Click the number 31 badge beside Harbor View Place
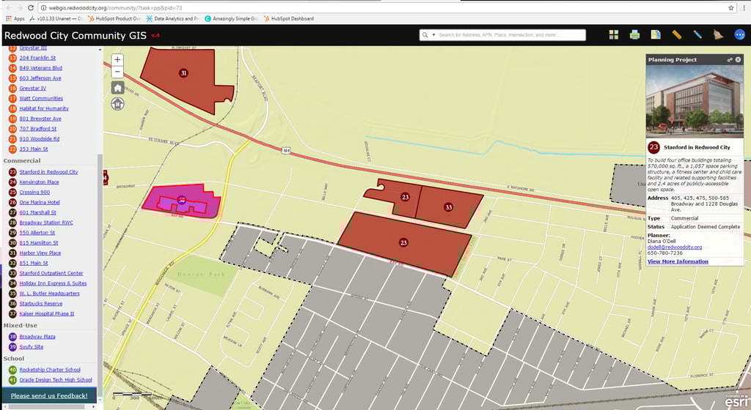 pyautogui.click(x=12, y=253)
